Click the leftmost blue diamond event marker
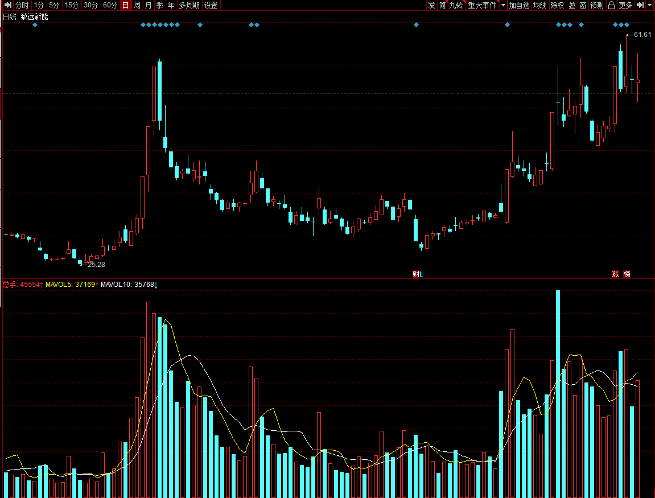 coord(35,24)
